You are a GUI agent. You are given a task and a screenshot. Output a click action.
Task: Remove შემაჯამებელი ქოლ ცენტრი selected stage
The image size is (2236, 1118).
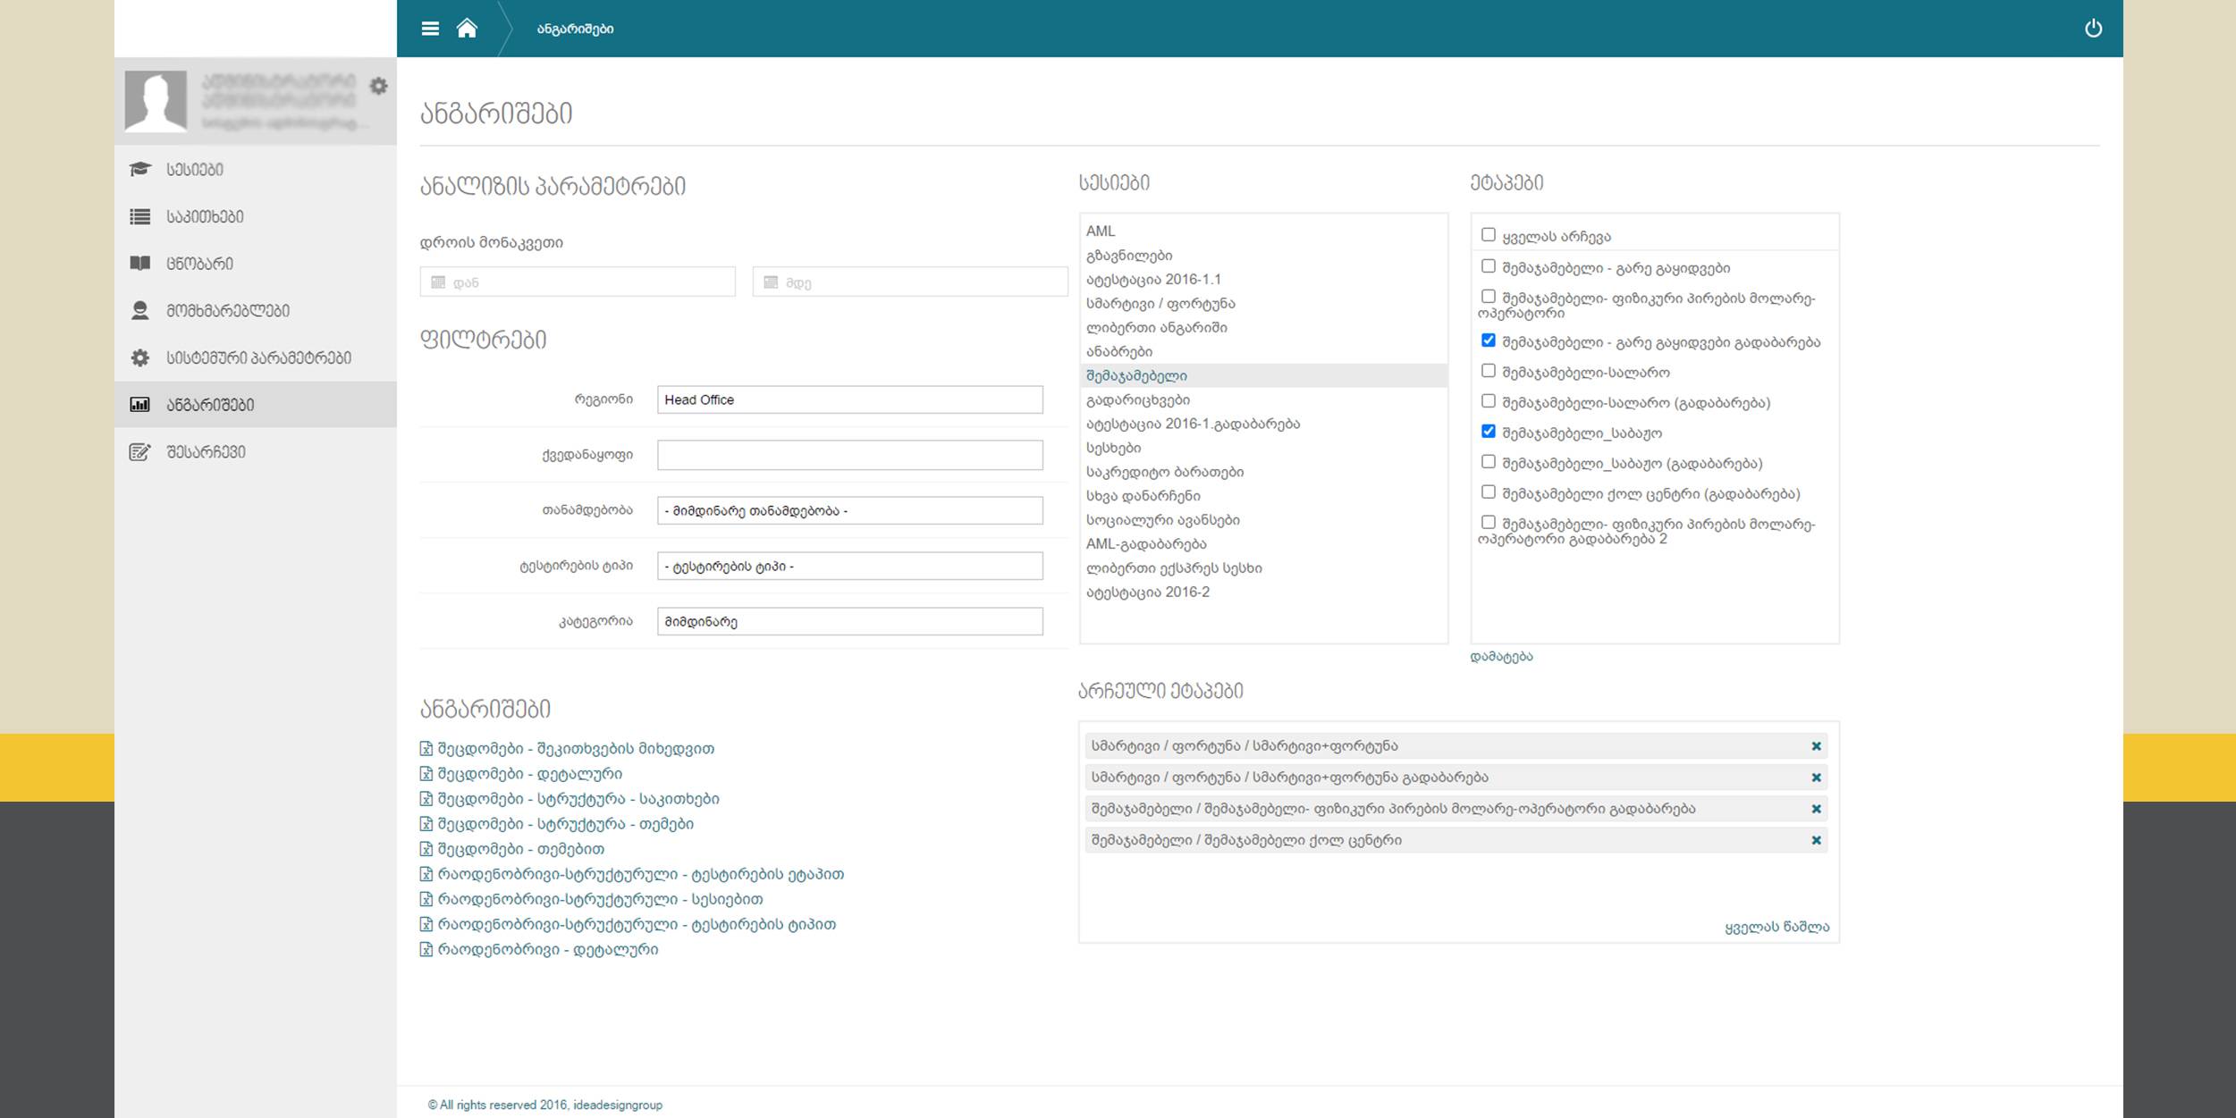[1816, 840]
